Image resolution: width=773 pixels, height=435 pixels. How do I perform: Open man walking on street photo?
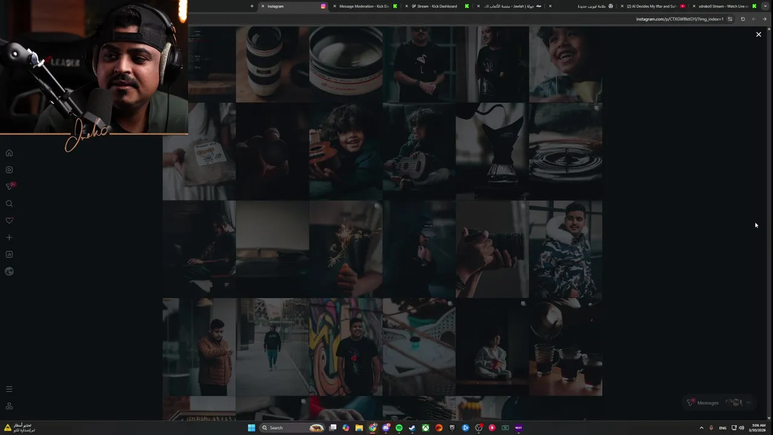click(x=272, y=347)
